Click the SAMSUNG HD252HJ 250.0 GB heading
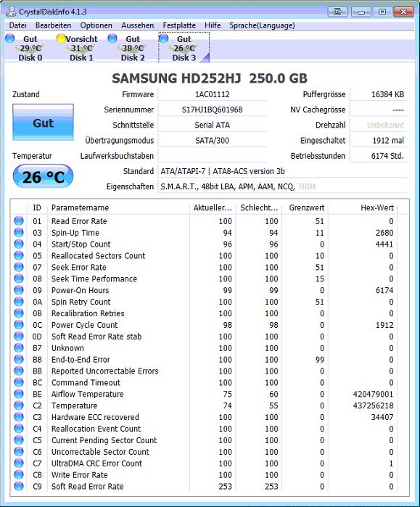 pyautogui.click(x=210, y=78)
